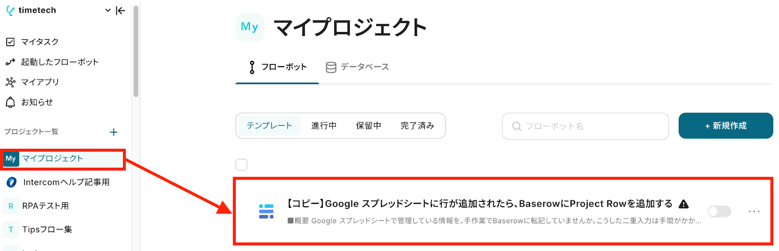This screenshot has height=251, width=779.
Task: Open 起動したフローボット in sidebar
Action: click(59, 62)
